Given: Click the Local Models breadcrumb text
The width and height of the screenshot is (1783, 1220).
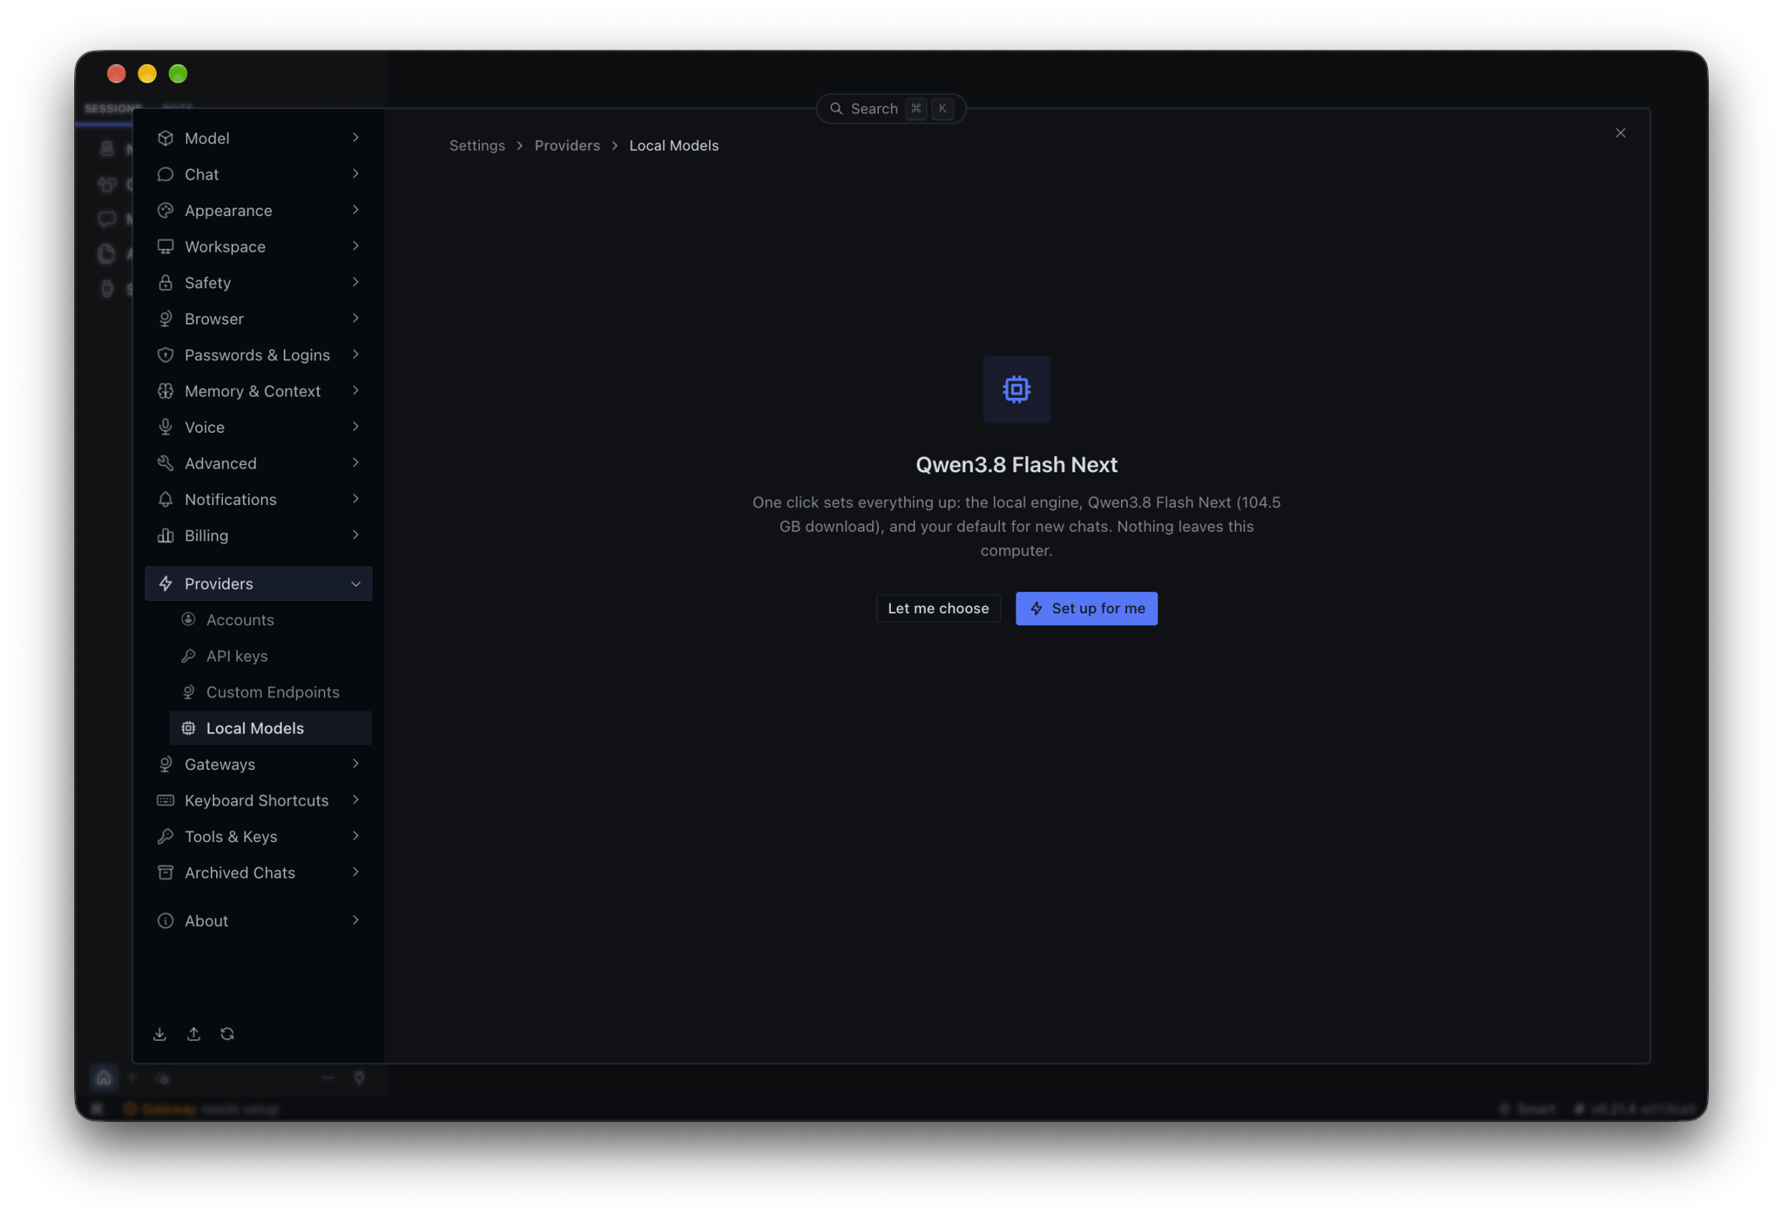Looking at the screenshot, I should [674, 146].
